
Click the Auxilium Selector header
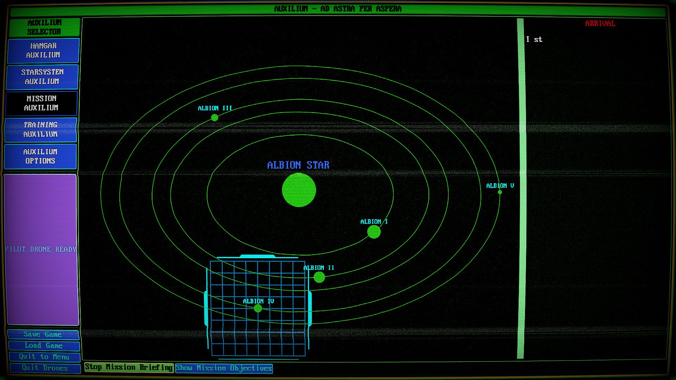pos(44,27)
